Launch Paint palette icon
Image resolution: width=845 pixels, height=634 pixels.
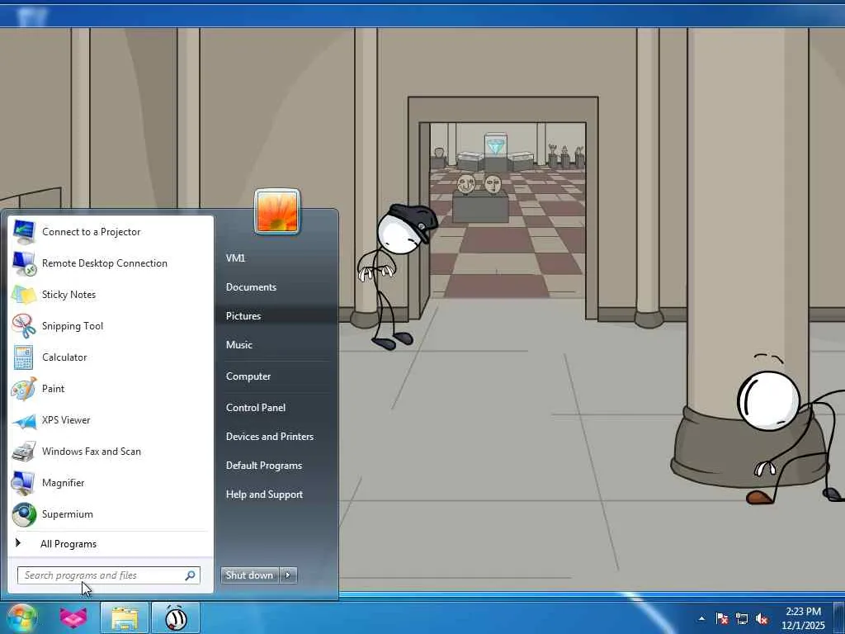[x=24, y=389]
